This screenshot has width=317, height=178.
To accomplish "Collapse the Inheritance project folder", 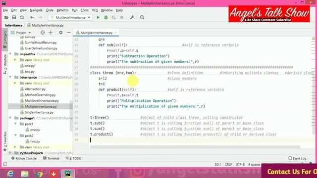I will (10, 77).
